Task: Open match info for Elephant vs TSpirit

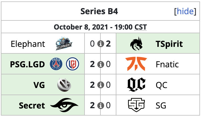Action: tap(100, 44)
